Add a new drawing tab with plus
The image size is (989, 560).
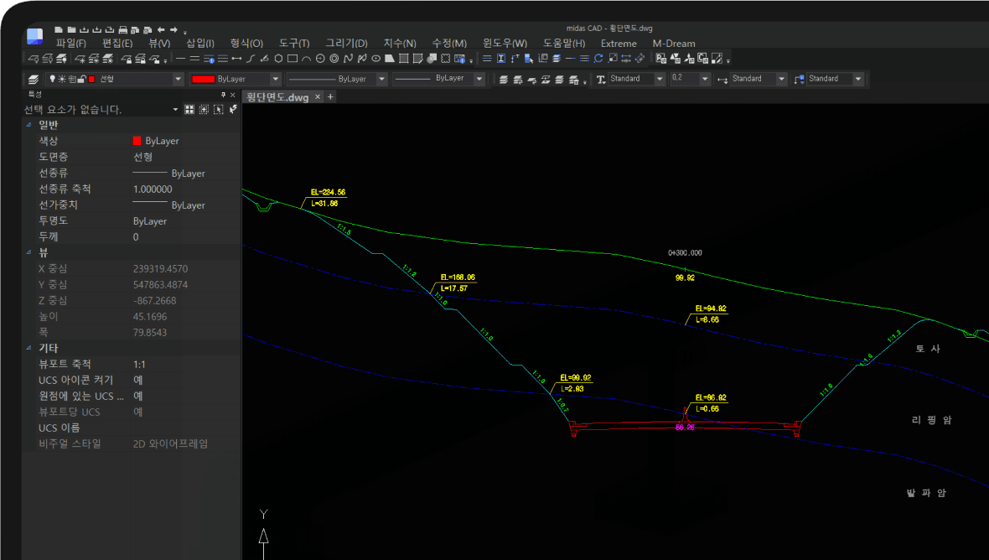pos(330,97)
